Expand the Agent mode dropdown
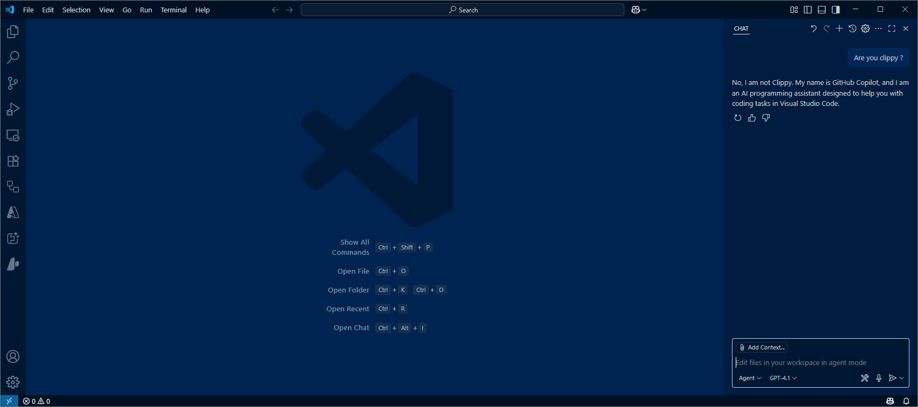918x407 pixels. (750, 378)
